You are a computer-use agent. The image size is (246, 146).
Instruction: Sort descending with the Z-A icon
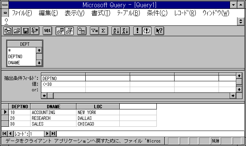click(125, 31)
